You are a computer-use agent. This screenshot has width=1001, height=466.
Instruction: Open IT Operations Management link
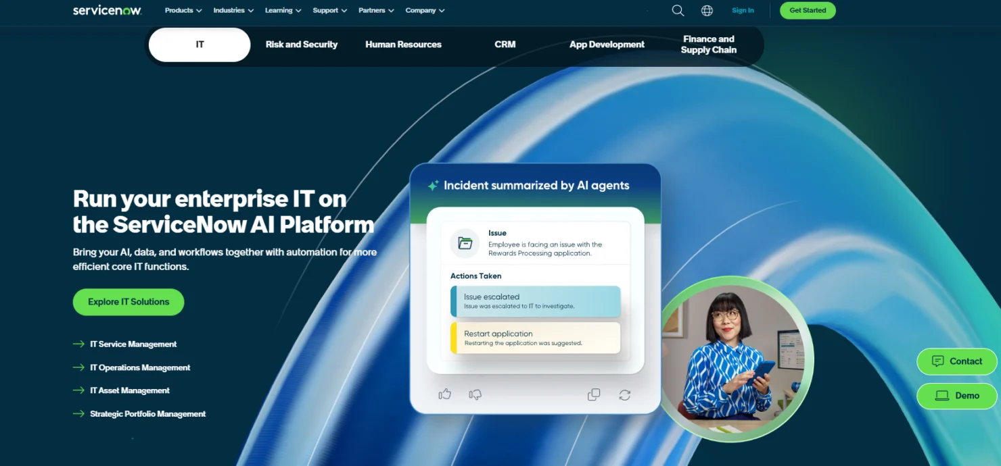(140, 367)
